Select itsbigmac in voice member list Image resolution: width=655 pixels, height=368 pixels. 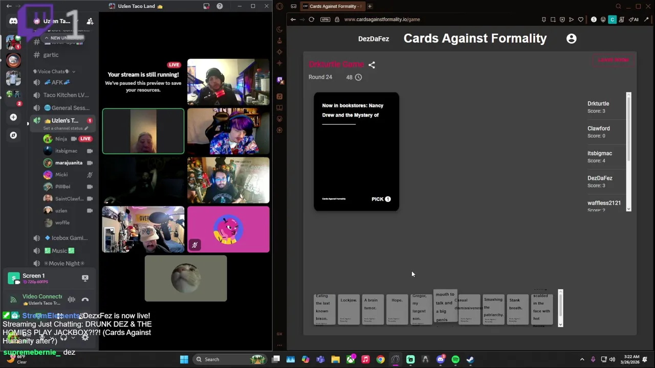(68, 151)
